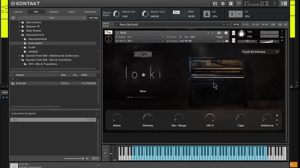Screen dimensions: 300x168
Task: Toggle the BPM Ext sync button
Action: 176,13
